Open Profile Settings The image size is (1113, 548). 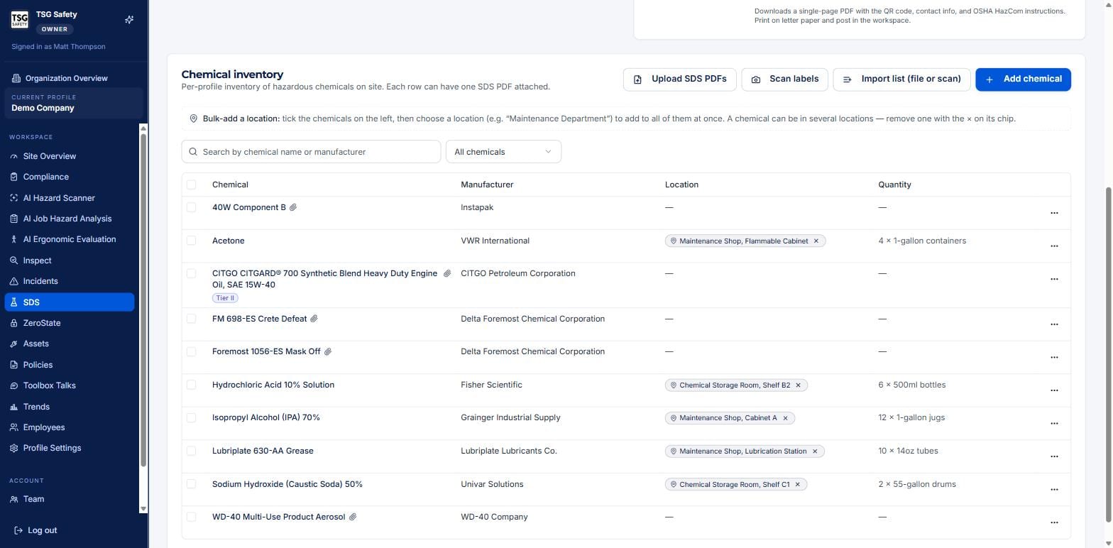coord(70,448)
